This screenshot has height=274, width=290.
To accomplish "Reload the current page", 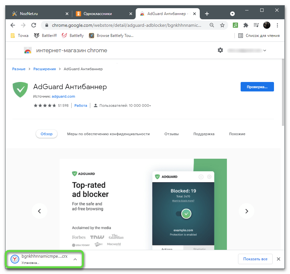I will pos(34,25).
